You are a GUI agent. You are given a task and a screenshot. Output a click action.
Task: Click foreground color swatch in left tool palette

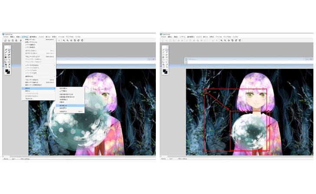[x=7, y=71]
